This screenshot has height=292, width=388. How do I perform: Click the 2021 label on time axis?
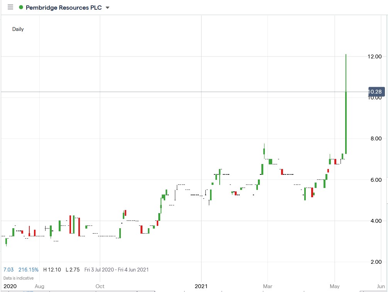(200, 287)
